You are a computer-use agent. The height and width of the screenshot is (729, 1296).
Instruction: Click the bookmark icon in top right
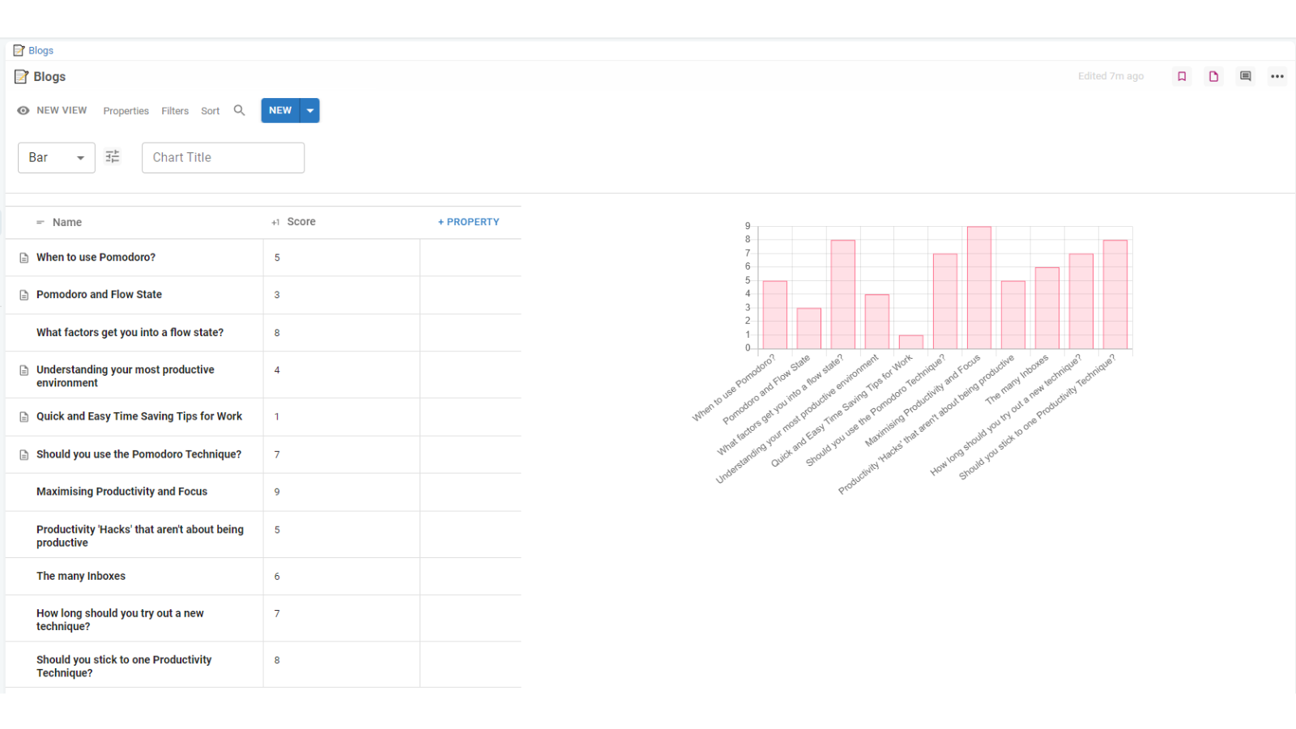point(1182,76)
